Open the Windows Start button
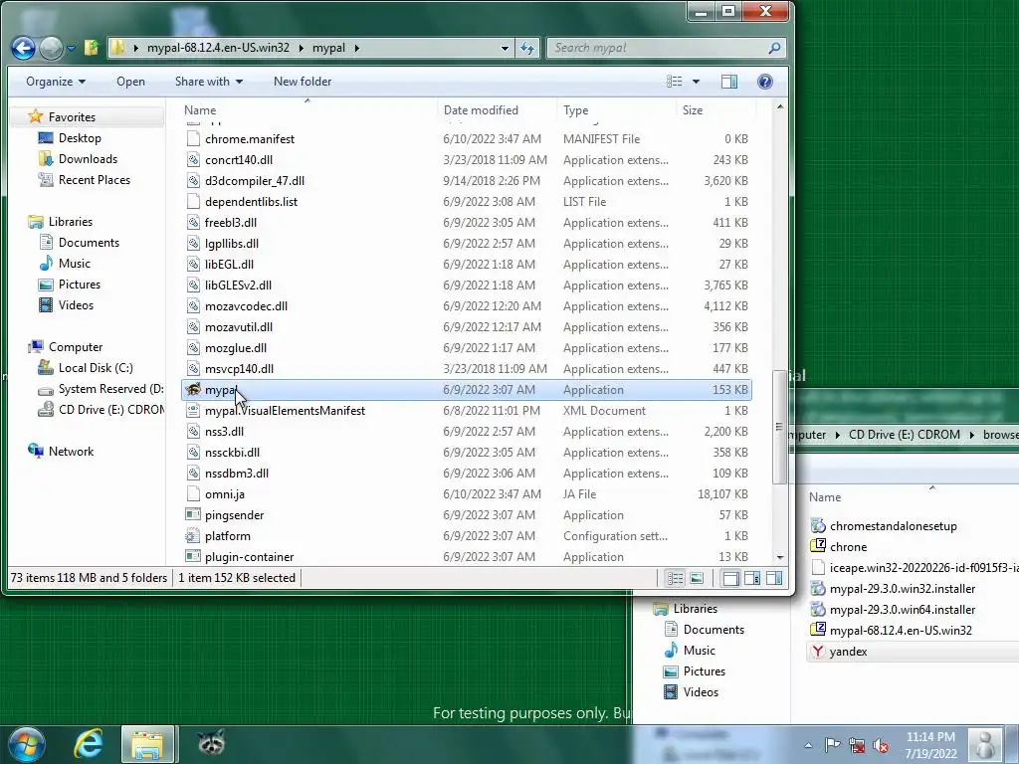 [26, 744]
